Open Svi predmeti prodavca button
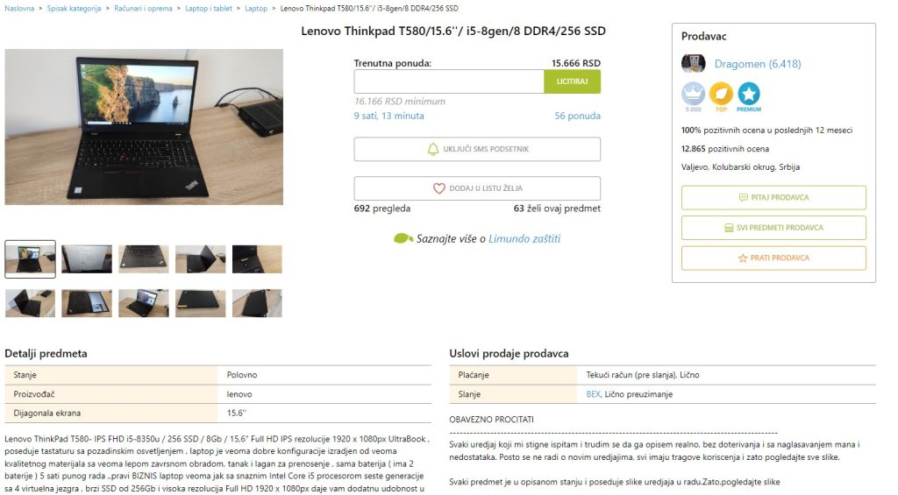 [x=773, y=228]
